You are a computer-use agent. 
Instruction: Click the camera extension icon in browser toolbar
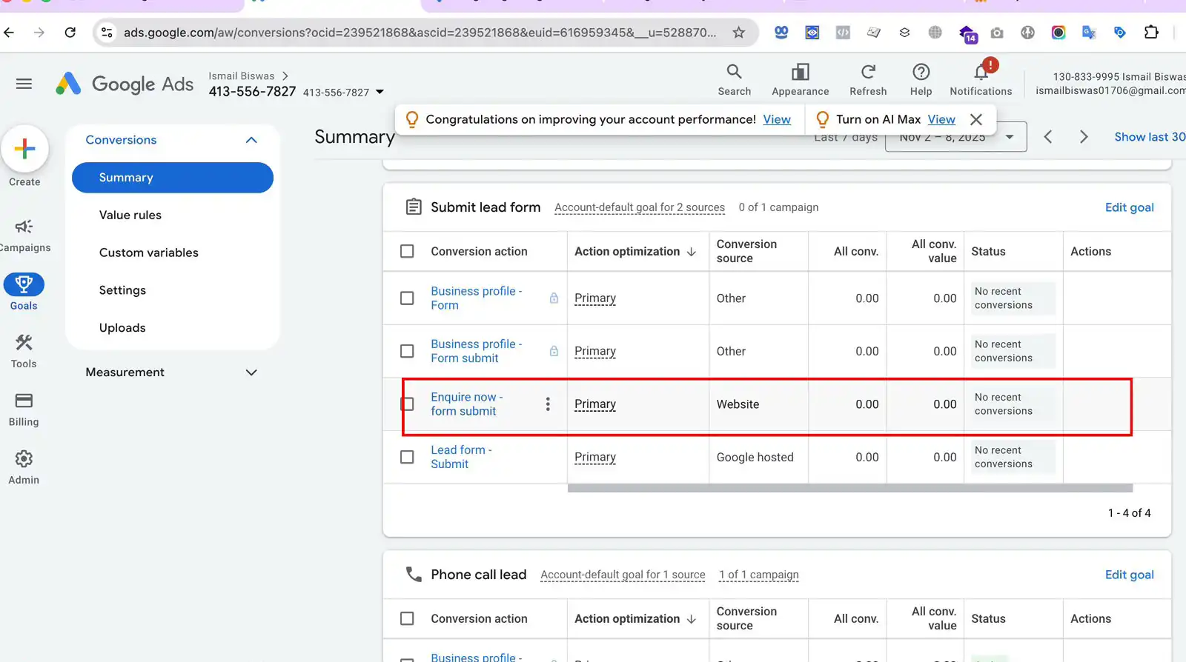997,33
